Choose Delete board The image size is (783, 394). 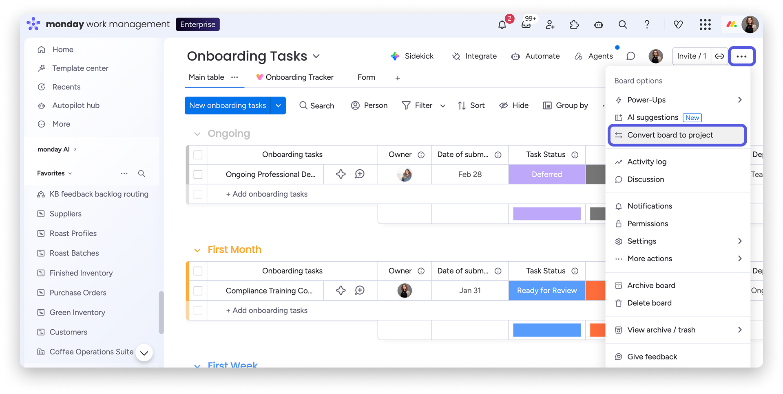point(678,303)
